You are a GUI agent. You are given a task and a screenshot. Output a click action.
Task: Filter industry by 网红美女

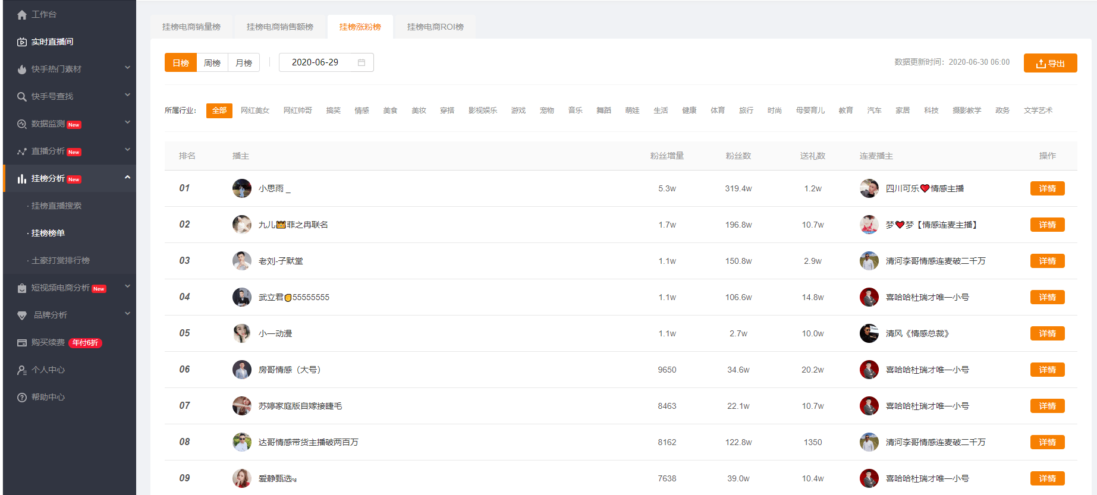tap(255, 111)
